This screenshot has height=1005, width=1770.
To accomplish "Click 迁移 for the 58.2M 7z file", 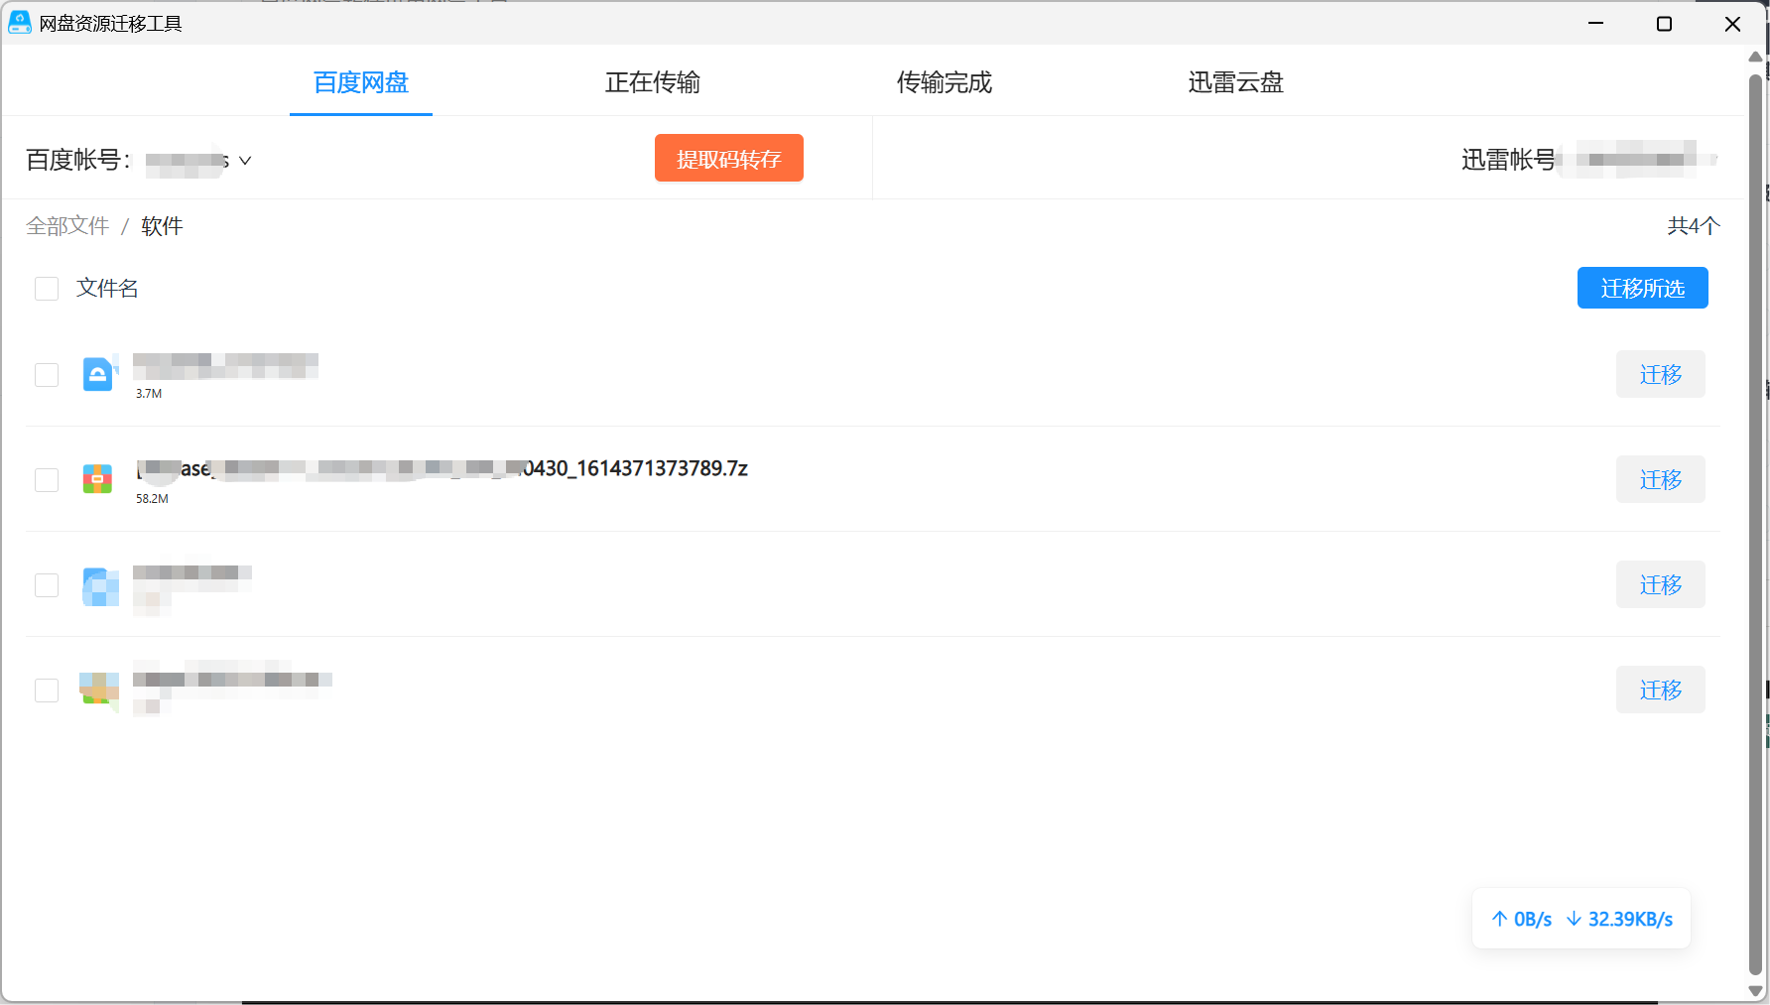I will (x=1661, y=479).
